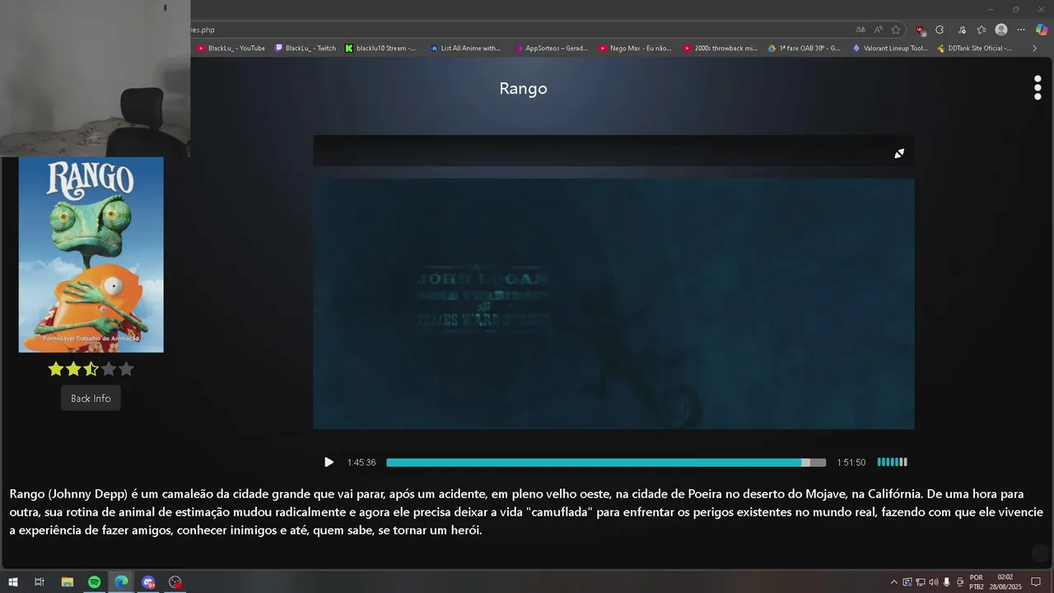Click the volume speaker tray icon
The height and width of the screenshot is (593, 1054).
point(934,582)
